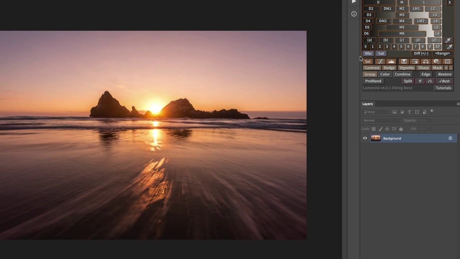460x259 pixels.
Task: Toggle lock transparent pixels in Layers panel
Action: click(373, 129)
